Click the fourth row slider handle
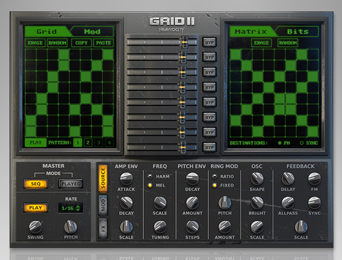 coord(182,87)
